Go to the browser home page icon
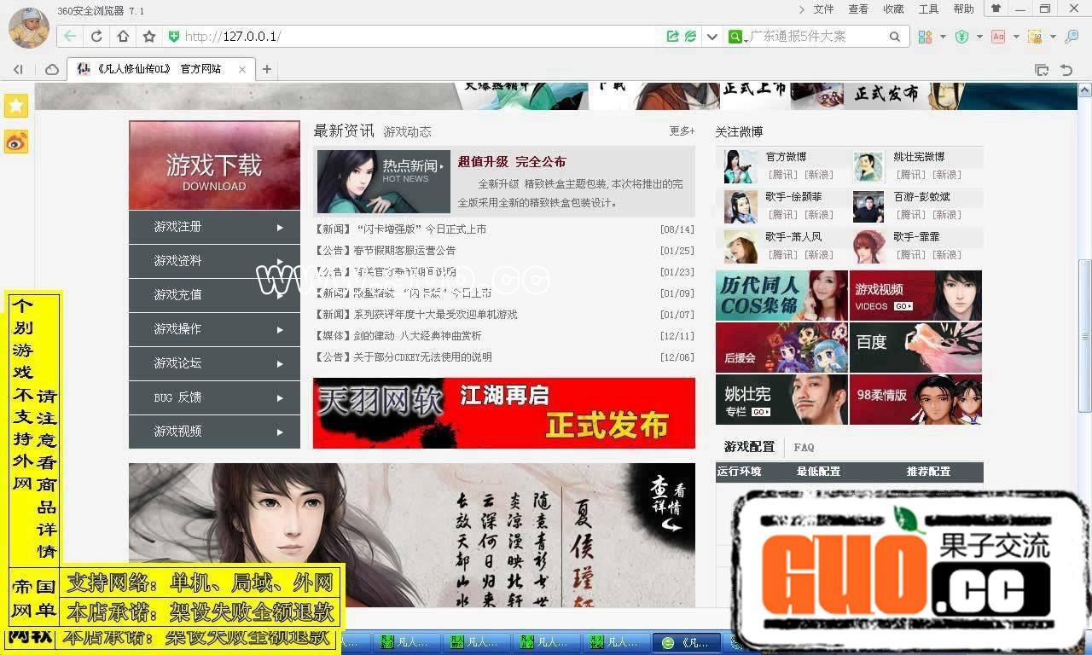The image size is (1092, 655). 123,37
